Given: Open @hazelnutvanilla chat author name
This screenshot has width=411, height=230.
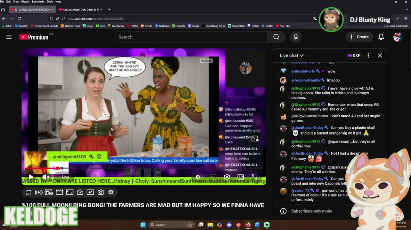Looking at the screenshot, I should 305,80.
